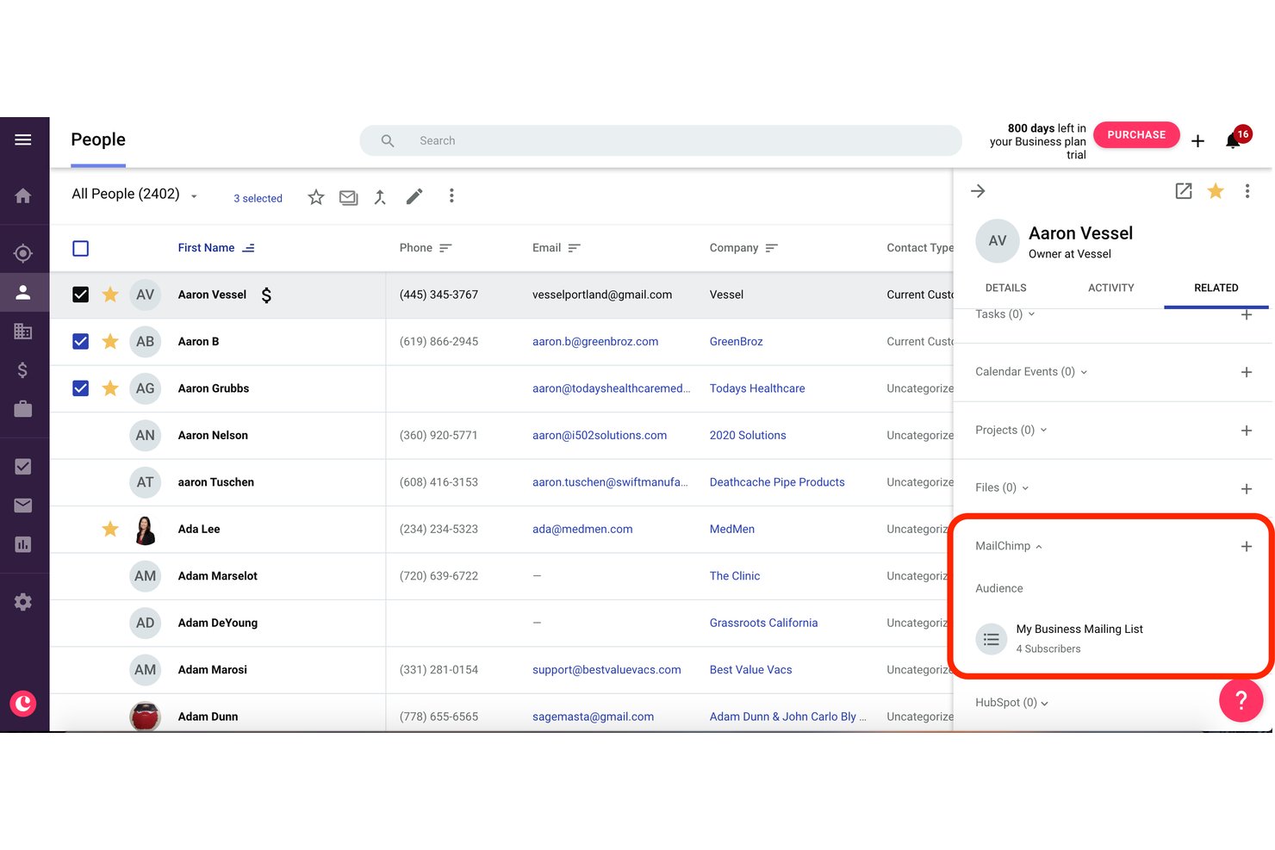Open the target Leads sidebar icon
The height and width of the screenshot is (850, 1275).
[x=23, y=253]
